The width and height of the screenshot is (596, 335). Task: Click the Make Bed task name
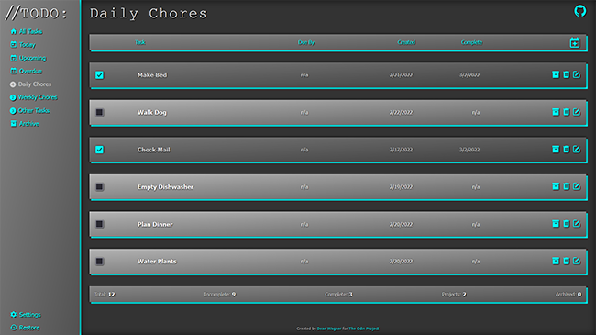152,75
